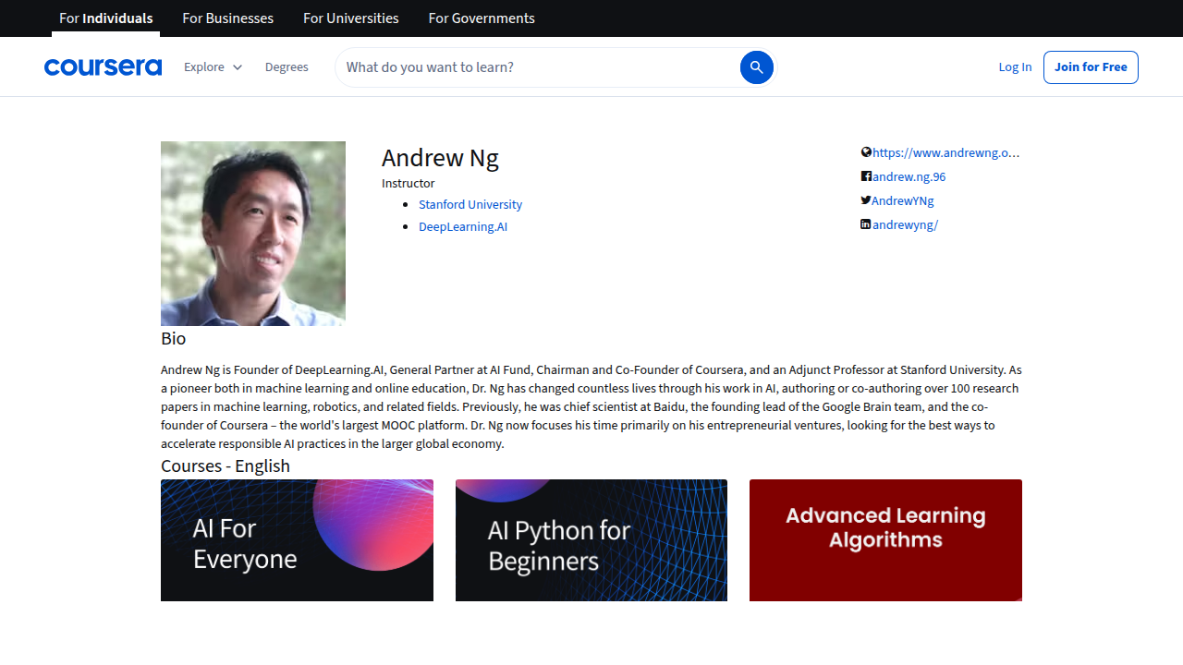Click Andrew Ng's profile photo

coord(253,234)
